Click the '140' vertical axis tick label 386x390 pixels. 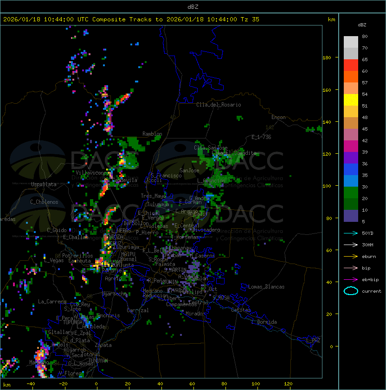point(327,122)
